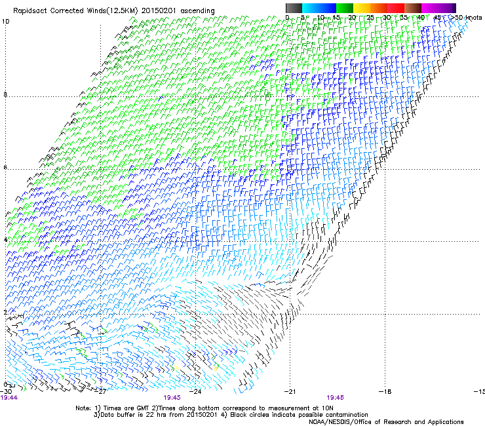Click the NOAA/NESDIS credit text
This screenshot has height=426, width=485.
pyautogui.click(x=386, y=422)
